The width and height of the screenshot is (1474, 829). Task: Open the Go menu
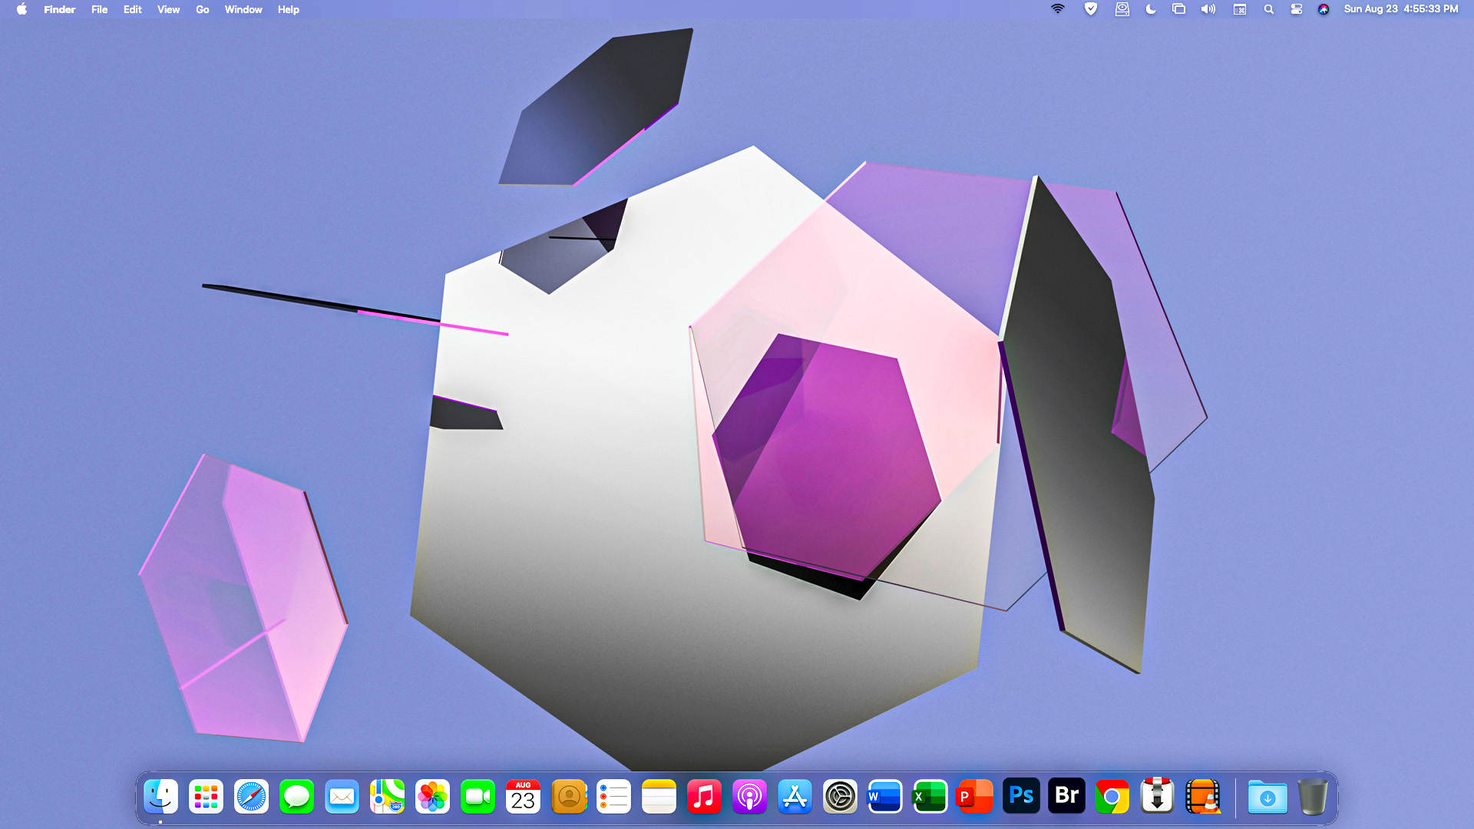pyautogui.click(x=202, y=9)
